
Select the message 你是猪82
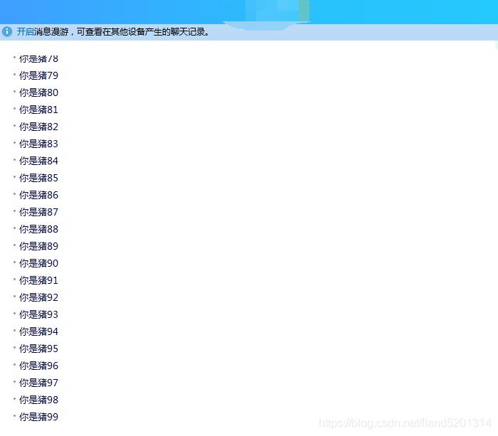click(38, 127)
